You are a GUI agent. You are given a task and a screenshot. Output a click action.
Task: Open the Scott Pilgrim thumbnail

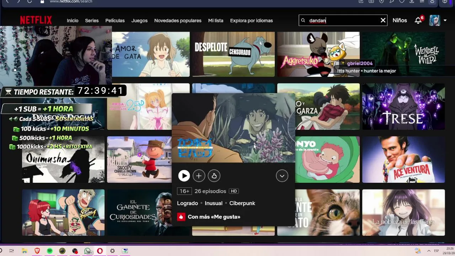coord(63,212)
